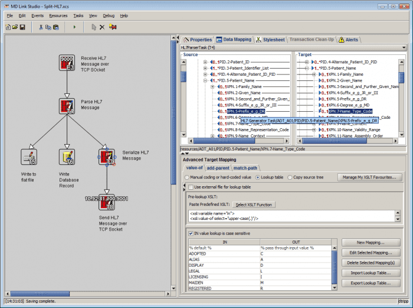Expand PID.2-Patient_ID in Source tree

[205, 61]
